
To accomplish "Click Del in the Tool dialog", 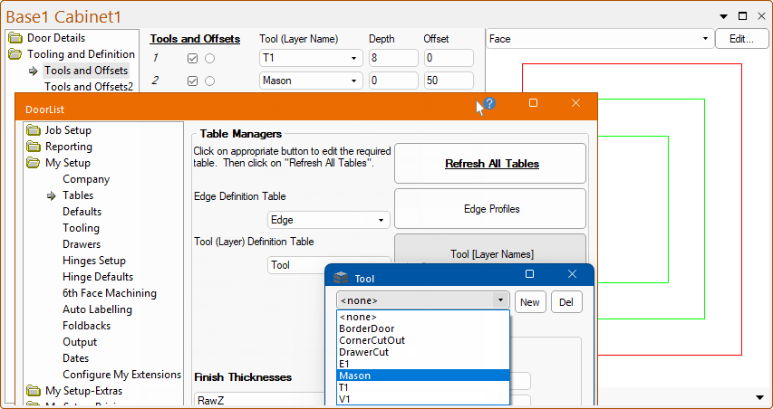I will coord(566,302).
